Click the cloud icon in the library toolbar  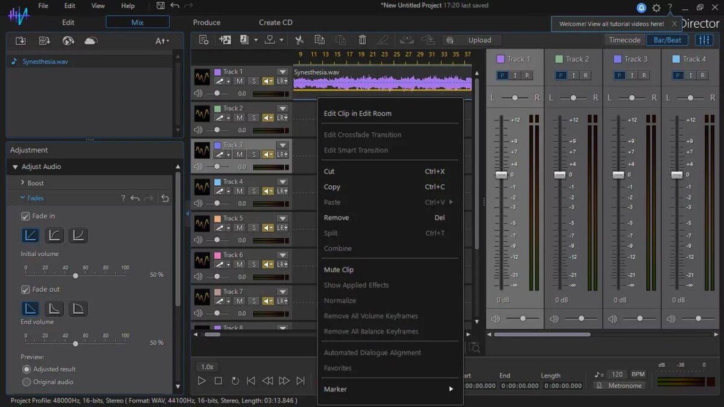(x=91, y=40)
